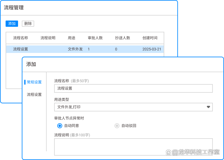Select the 审批人数 column header
This screenshot has width=224, height=160.
[x=95, y=38]
